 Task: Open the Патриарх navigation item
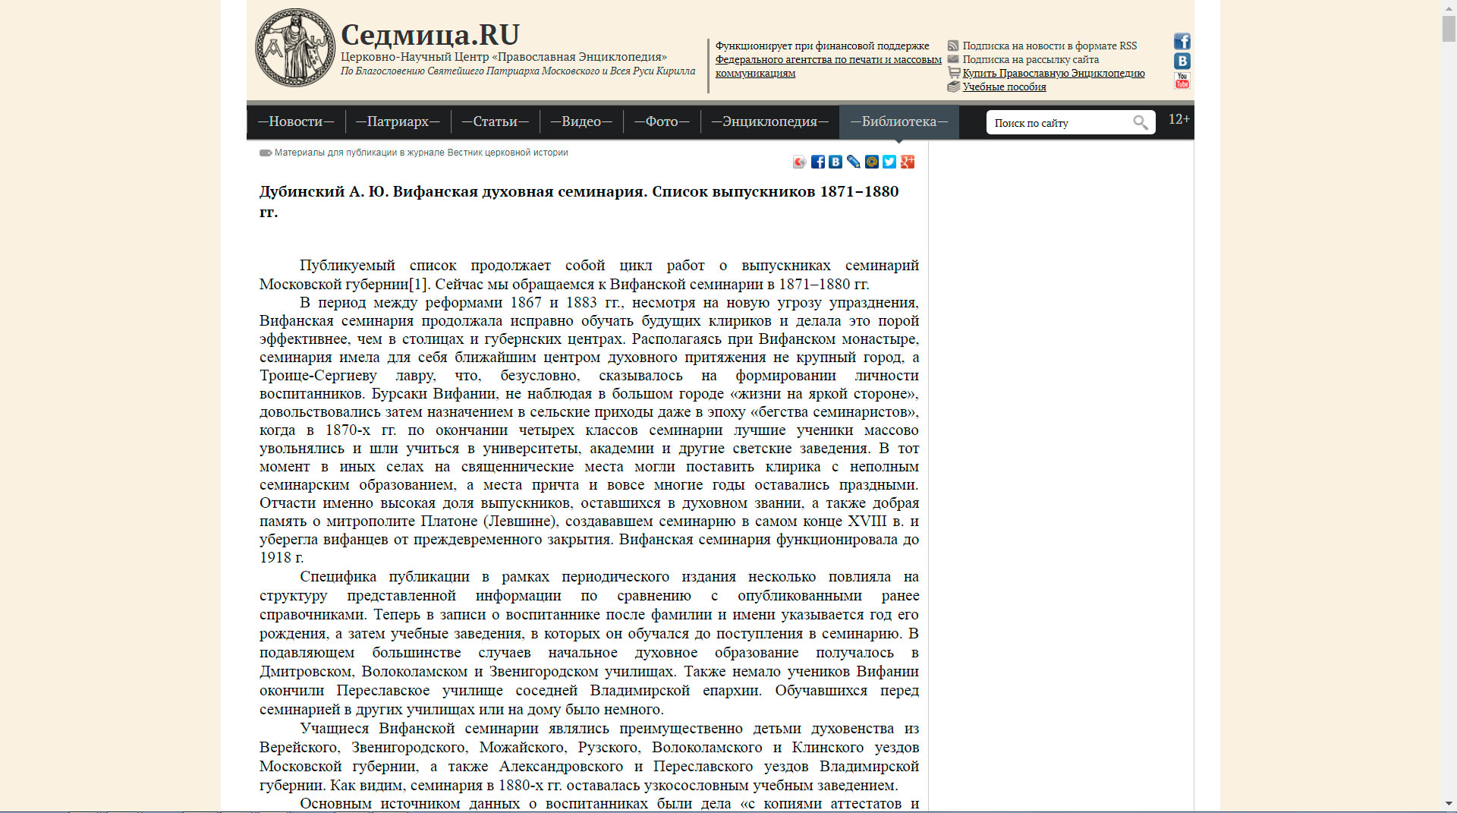click(398, 121)
